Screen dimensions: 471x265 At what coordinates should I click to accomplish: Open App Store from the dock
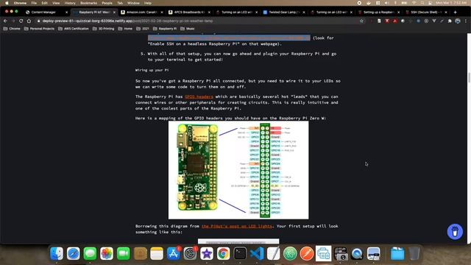pos(174,253)
